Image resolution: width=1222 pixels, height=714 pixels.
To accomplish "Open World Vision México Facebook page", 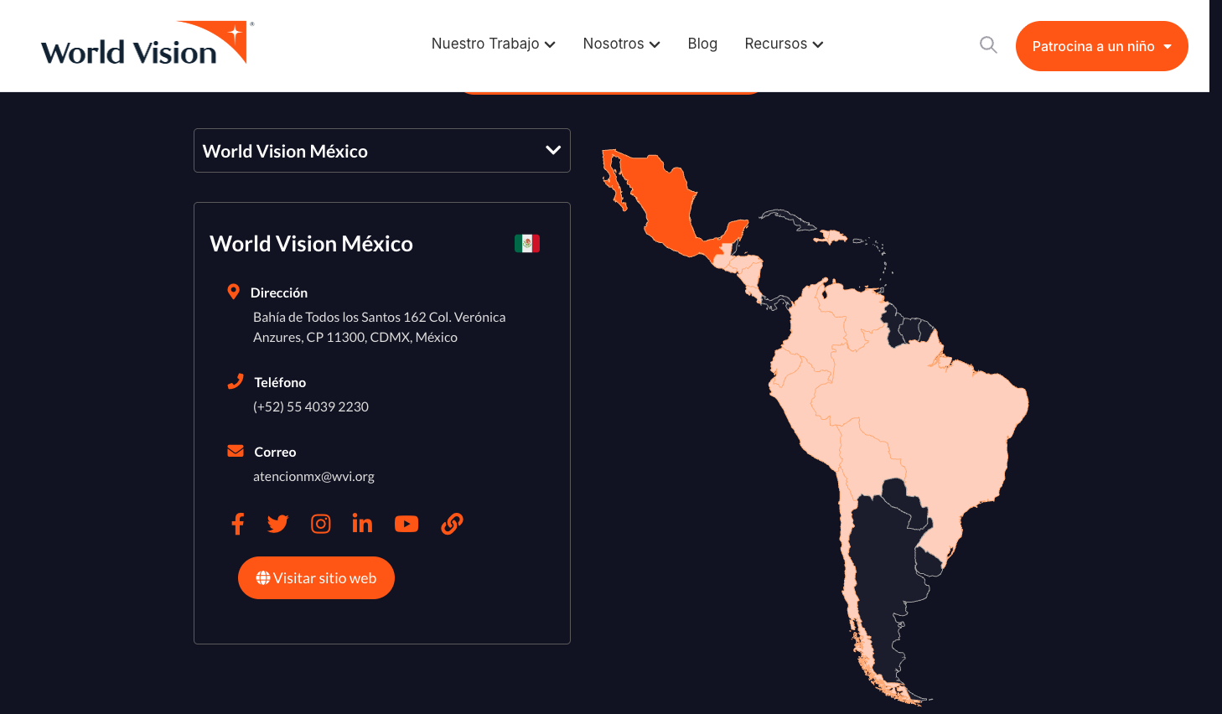I will point(238,524).
